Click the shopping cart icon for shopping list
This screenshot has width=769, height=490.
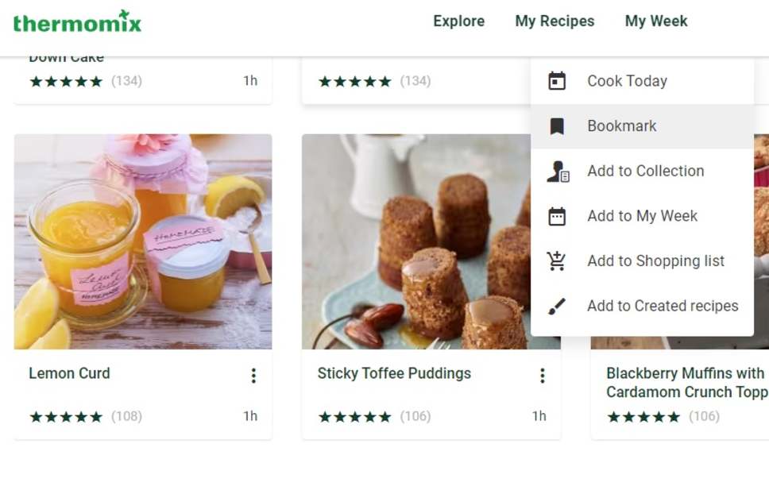pyautogui.click(x=558, y=260)
